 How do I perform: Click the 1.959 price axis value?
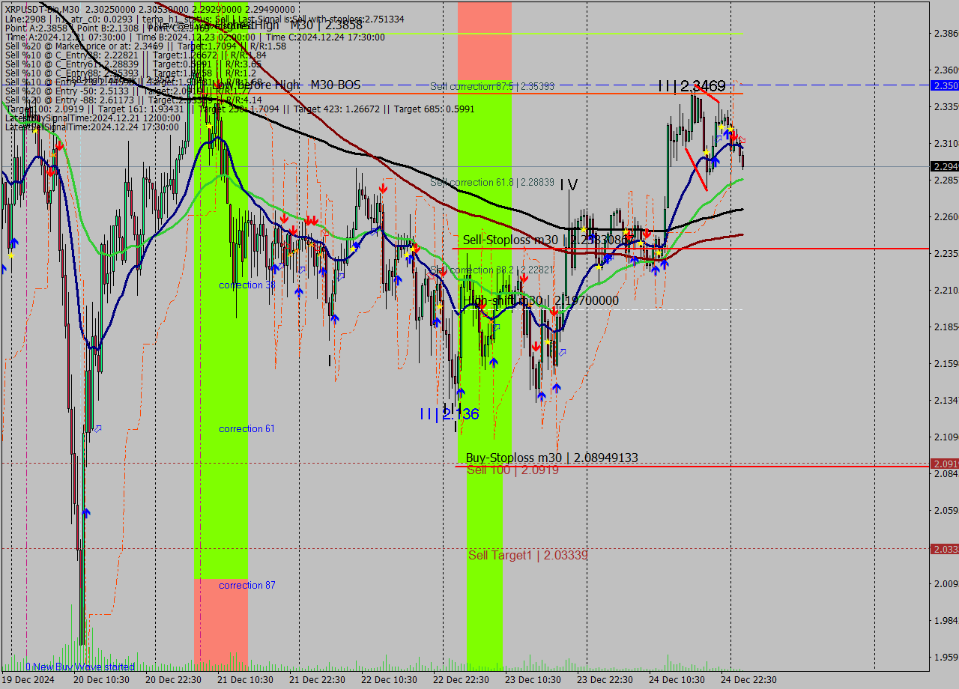pyautogui.click(x=946, y=658)
